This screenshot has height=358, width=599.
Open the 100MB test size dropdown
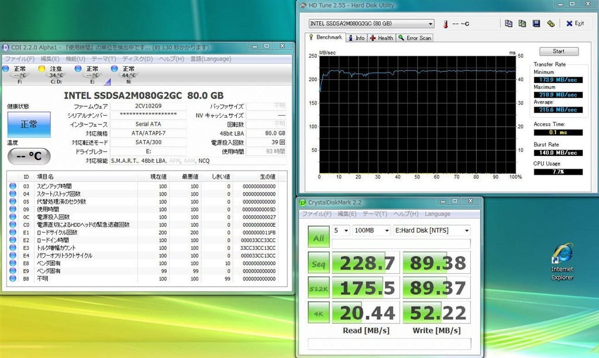tap(371, 231)
